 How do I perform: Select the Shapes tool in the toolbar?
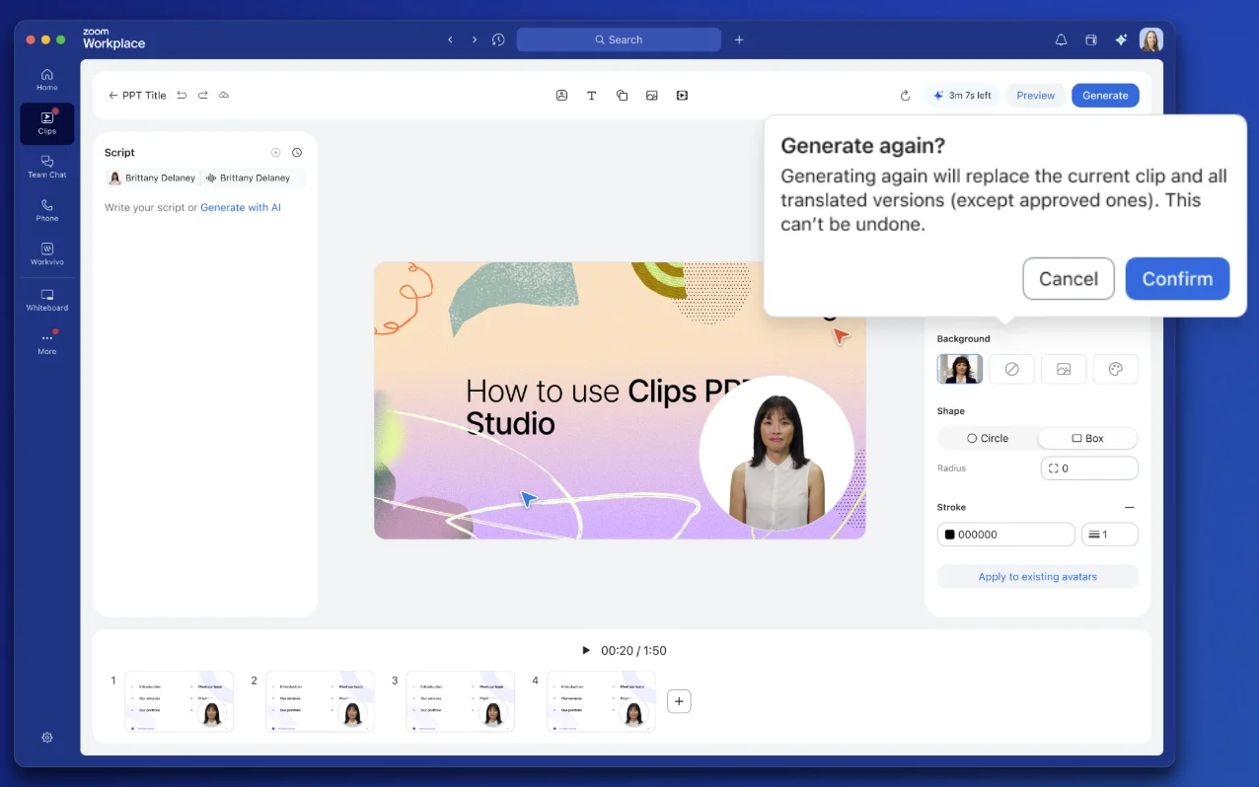[622, 96]
